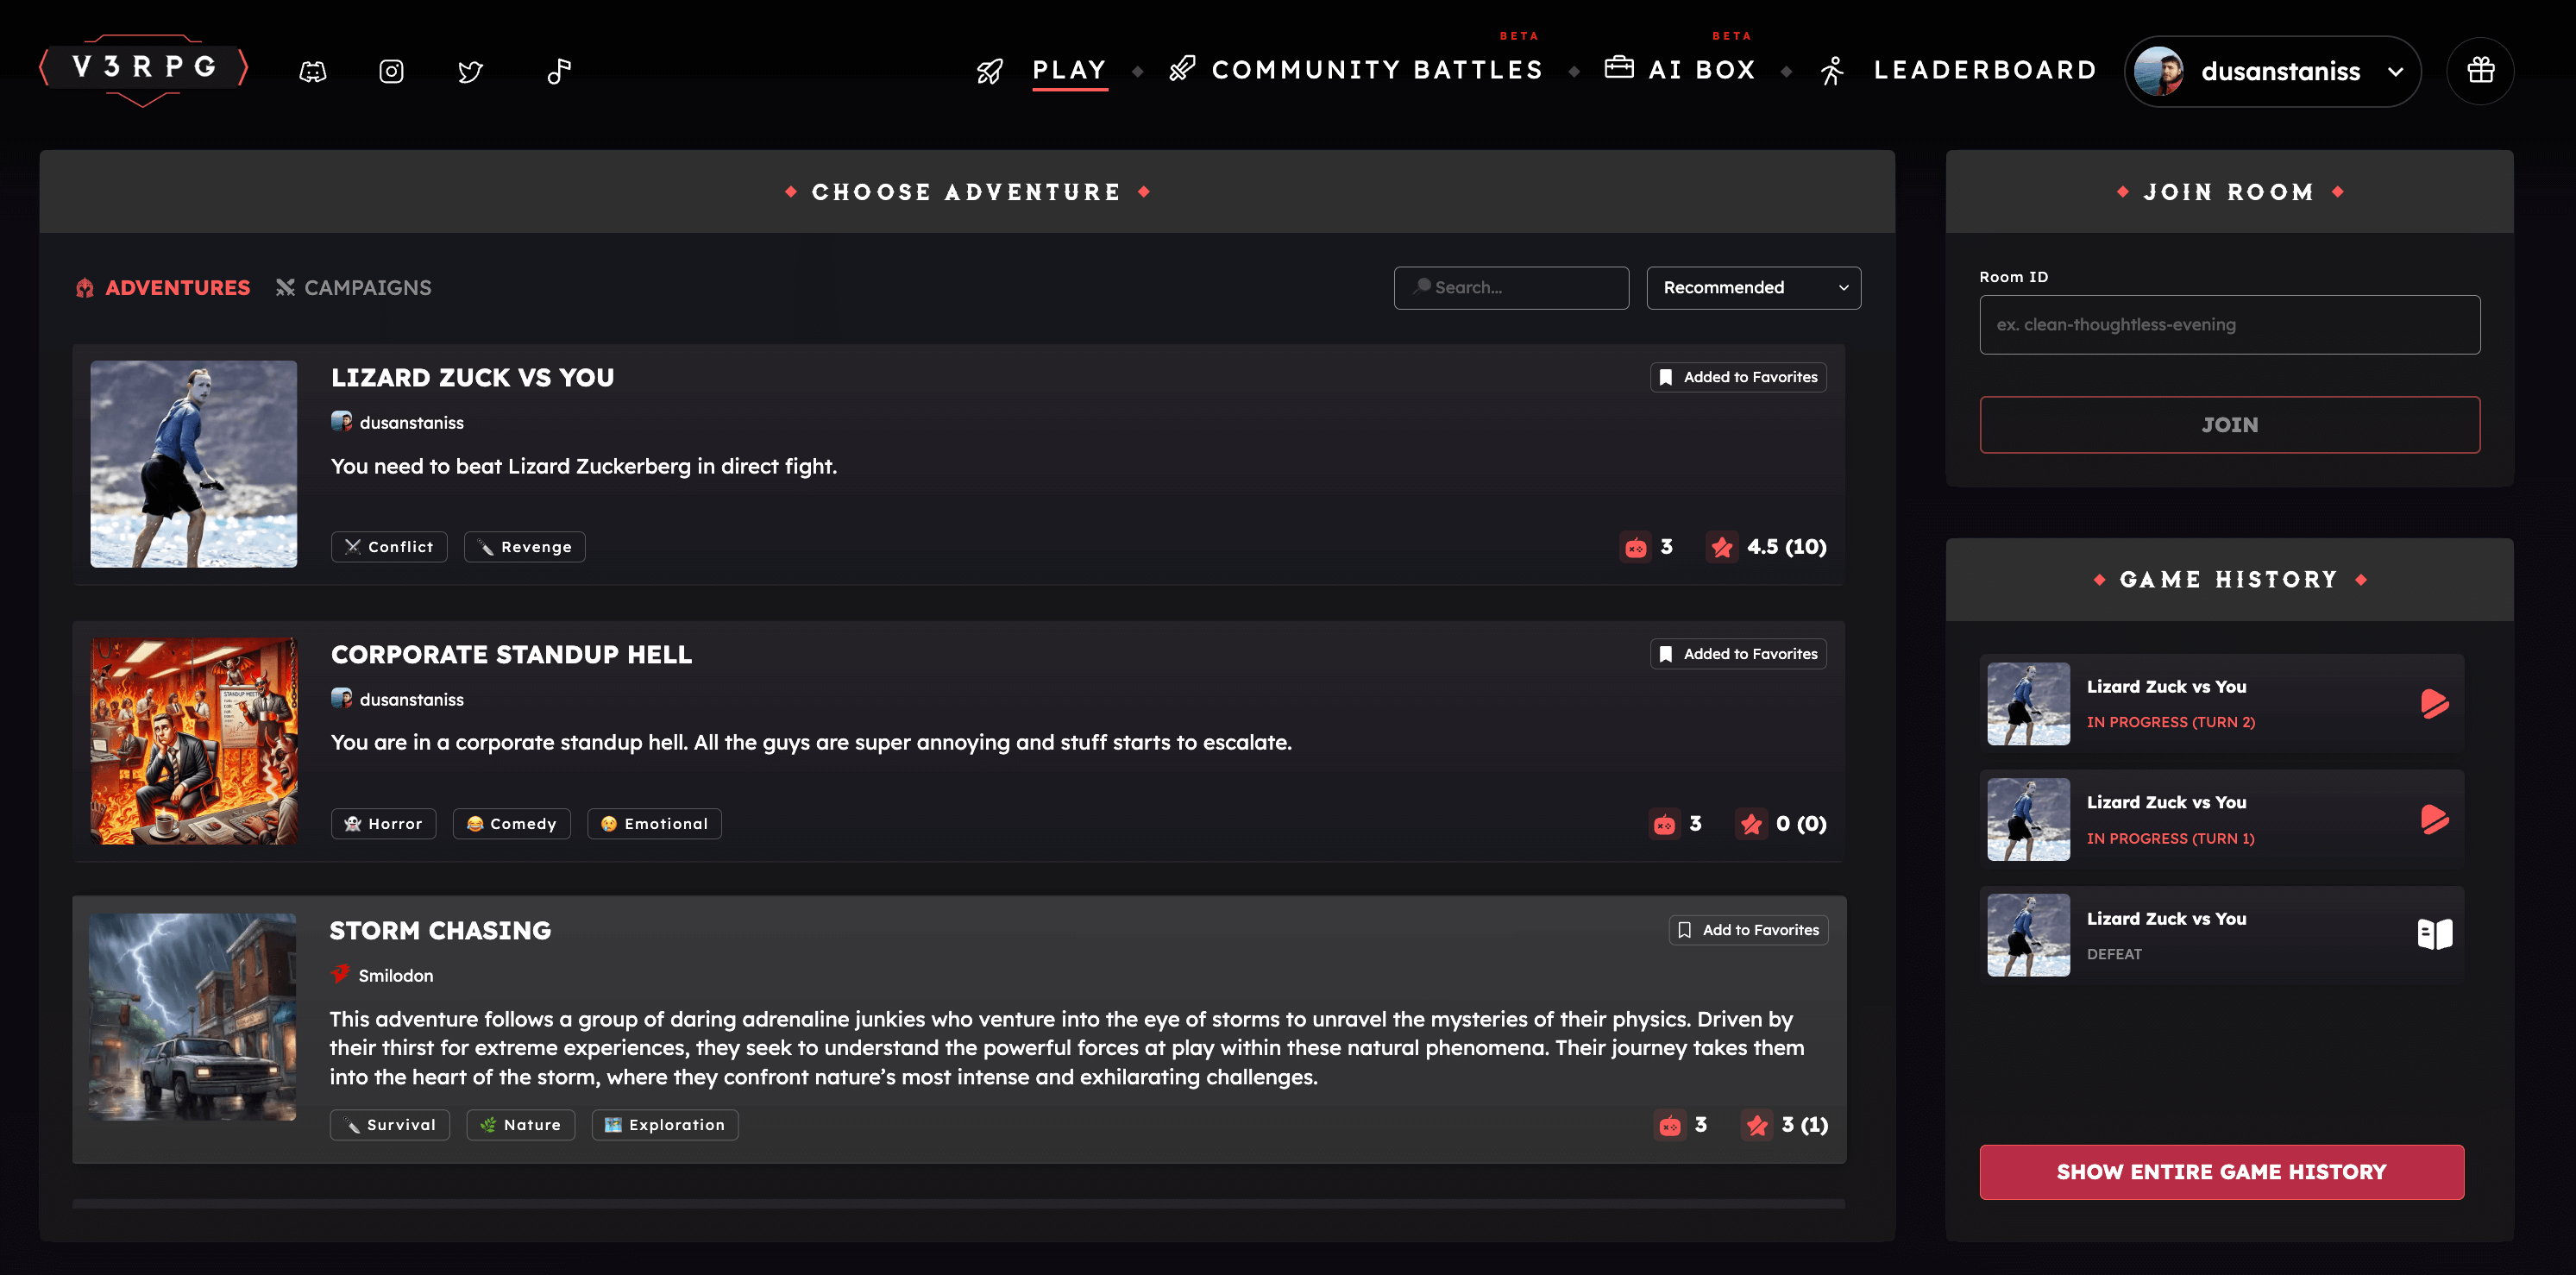Screen dimensions: 2576x1275
Task: Select the Comedy tag on Corporate Standup Hell
Action: click(511, 823)
